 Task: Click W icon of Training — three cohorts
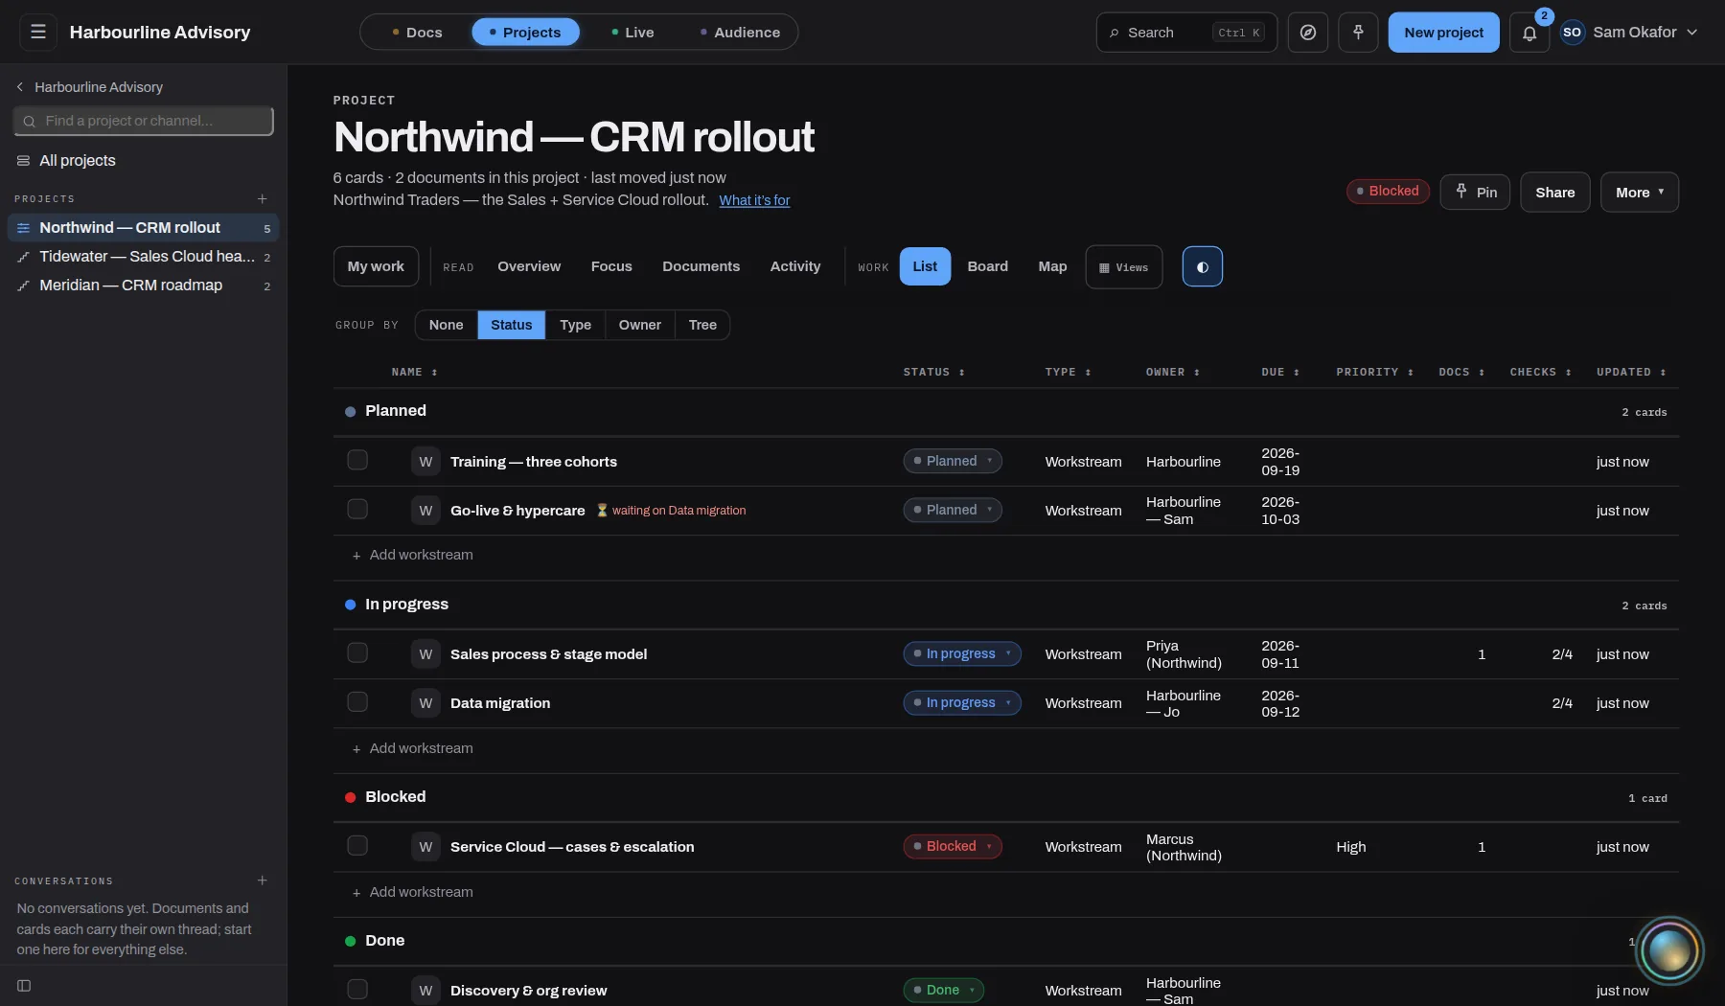[x=425, y=462]
